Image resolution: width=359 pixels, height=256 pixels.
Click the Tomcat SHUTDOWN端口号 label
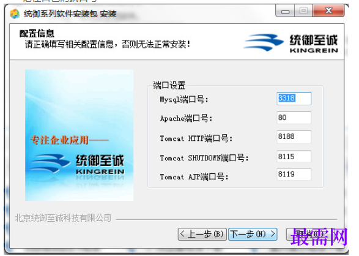[x=204, y=158]
